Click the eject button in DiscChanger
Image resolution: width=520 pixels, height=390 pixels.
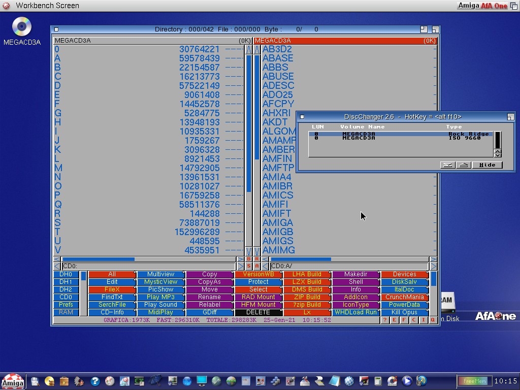pos(463,165)
